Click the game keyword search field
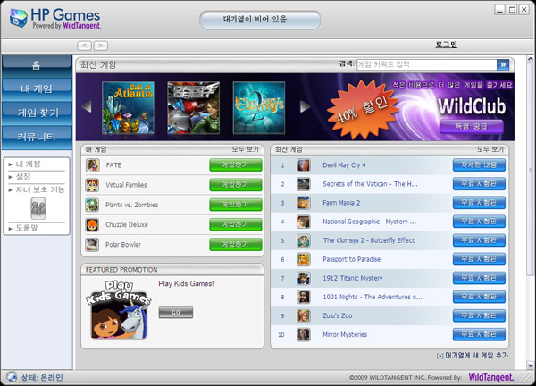 (427, 64)
